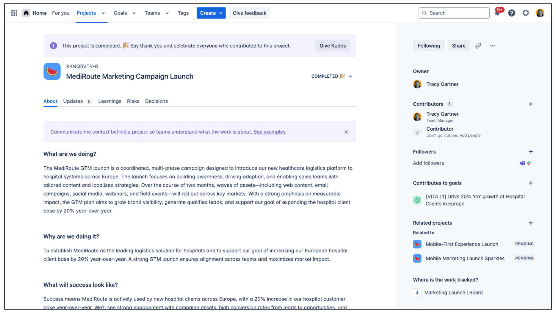Copy the project link icon

pos(478,46)
